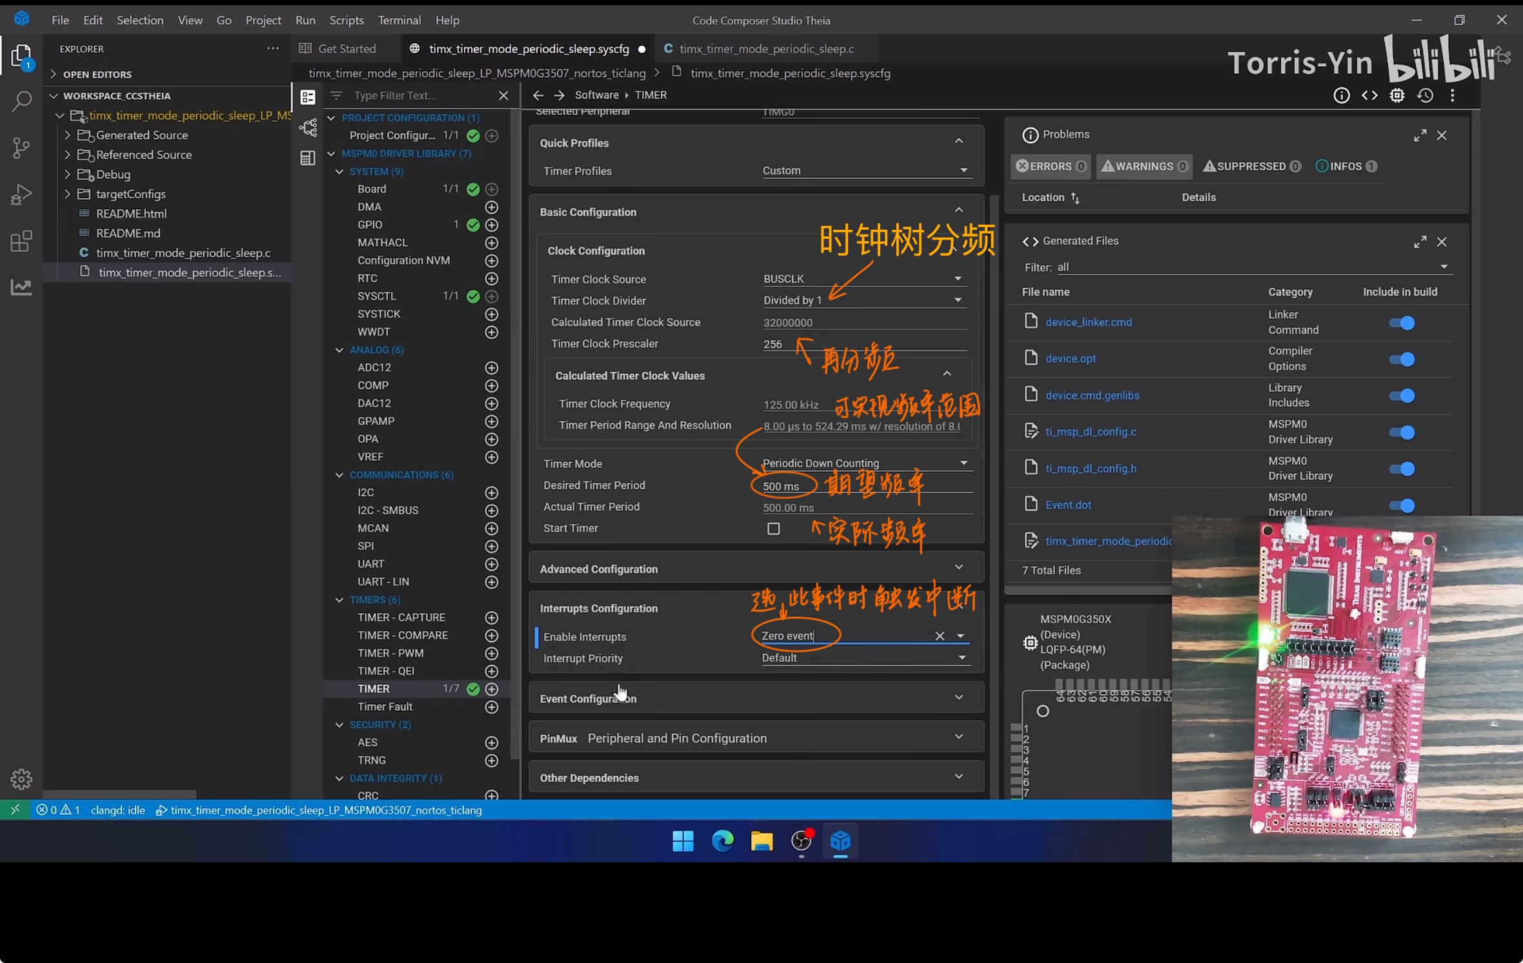
Task: Show generated files code brackets icon
Action: (1369, 96)
